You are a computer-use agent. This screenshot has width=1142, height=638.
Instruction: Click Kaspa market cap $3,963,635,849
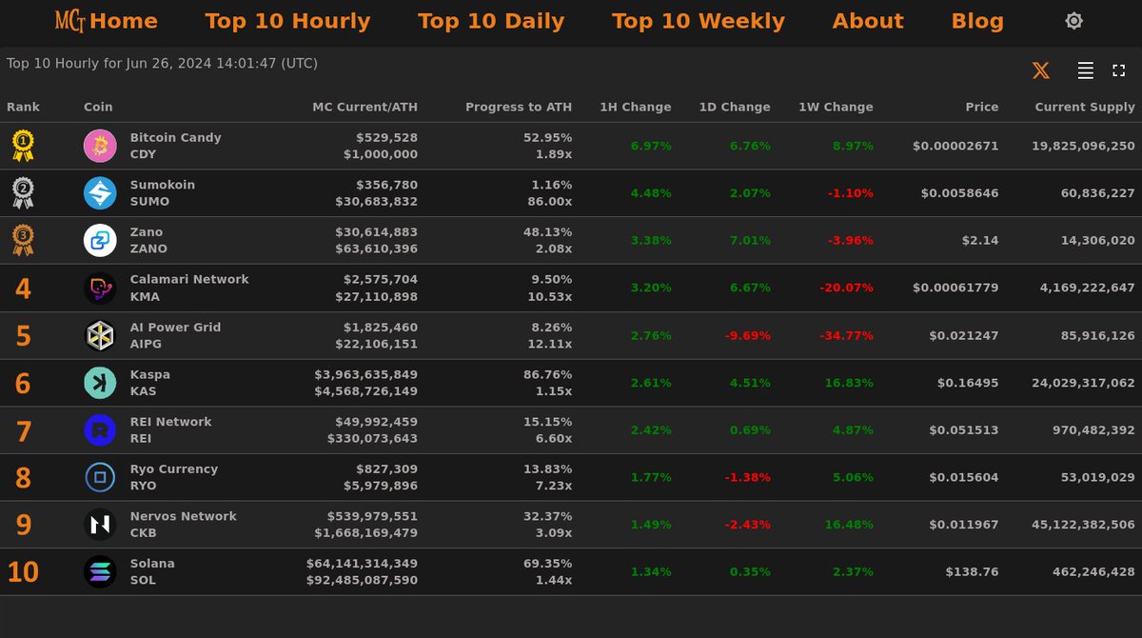pyautogui.click(x=365, y=374)
